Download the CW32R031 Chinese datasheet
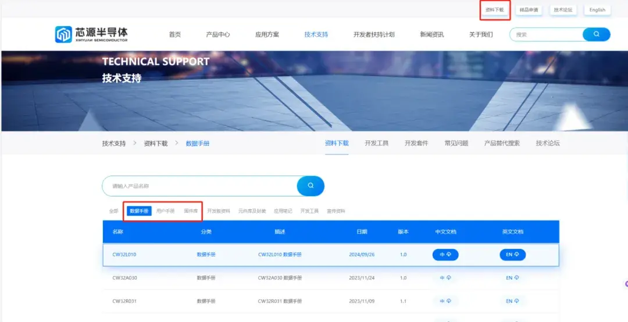 445,301
